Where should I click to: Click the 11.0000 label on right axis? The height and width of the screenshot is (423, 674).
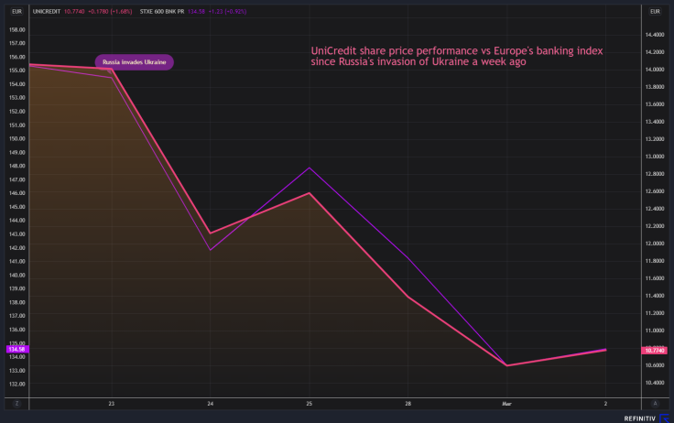pos(655,331)
